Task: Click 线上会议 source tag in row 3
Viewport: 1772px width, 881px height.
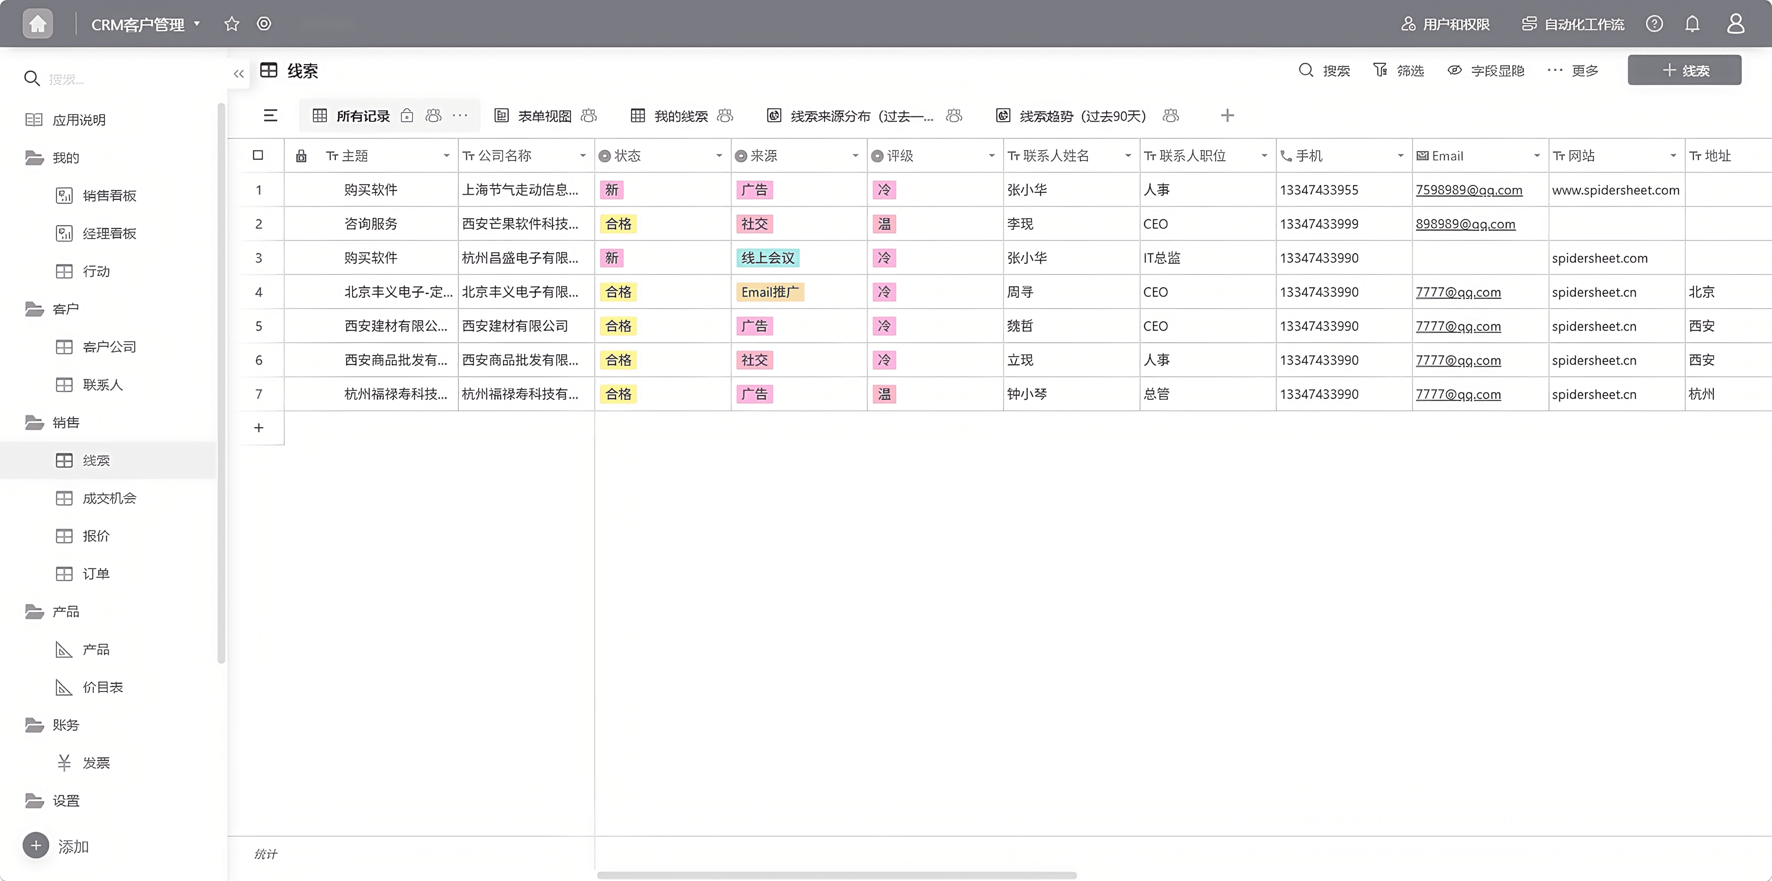Action: click(x=768, y=258)
